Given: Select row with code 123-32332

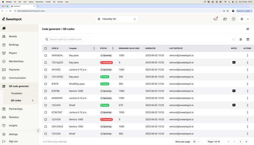Looking at the screenshot, I should click(x=45, y=77).
